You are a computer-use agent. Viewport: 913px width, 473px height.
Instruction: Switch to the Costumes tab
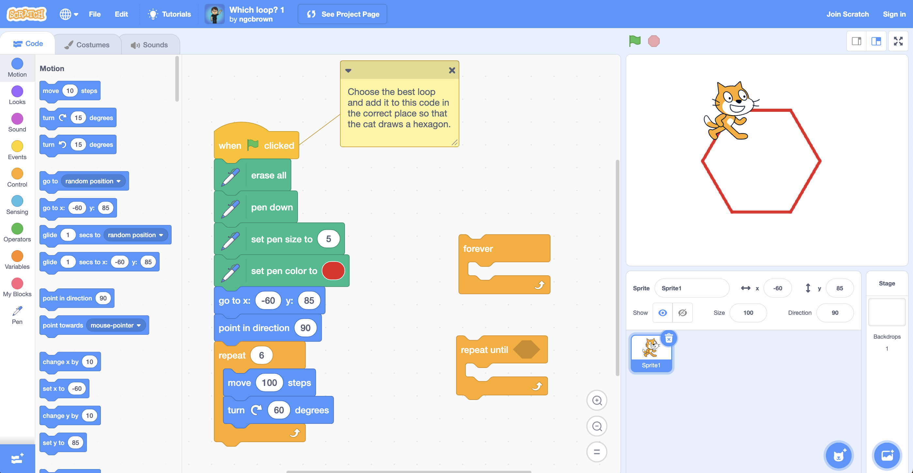pos(87,45)
